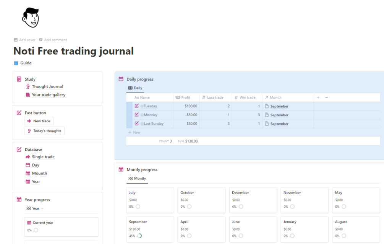
Task: Click the July card progress ring
Action: [x=138, y=207]
